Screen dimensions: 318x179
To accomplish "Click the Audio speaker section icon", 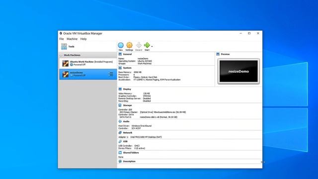I will pos(120,121).
